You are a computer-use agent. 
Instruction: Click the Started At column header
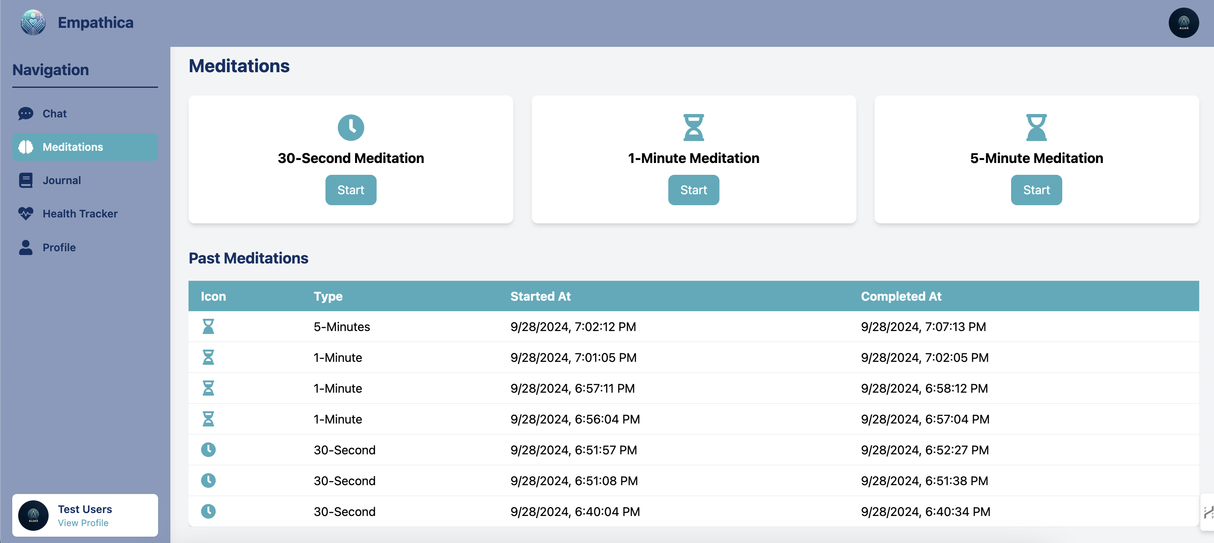click(x=540, y=296)
